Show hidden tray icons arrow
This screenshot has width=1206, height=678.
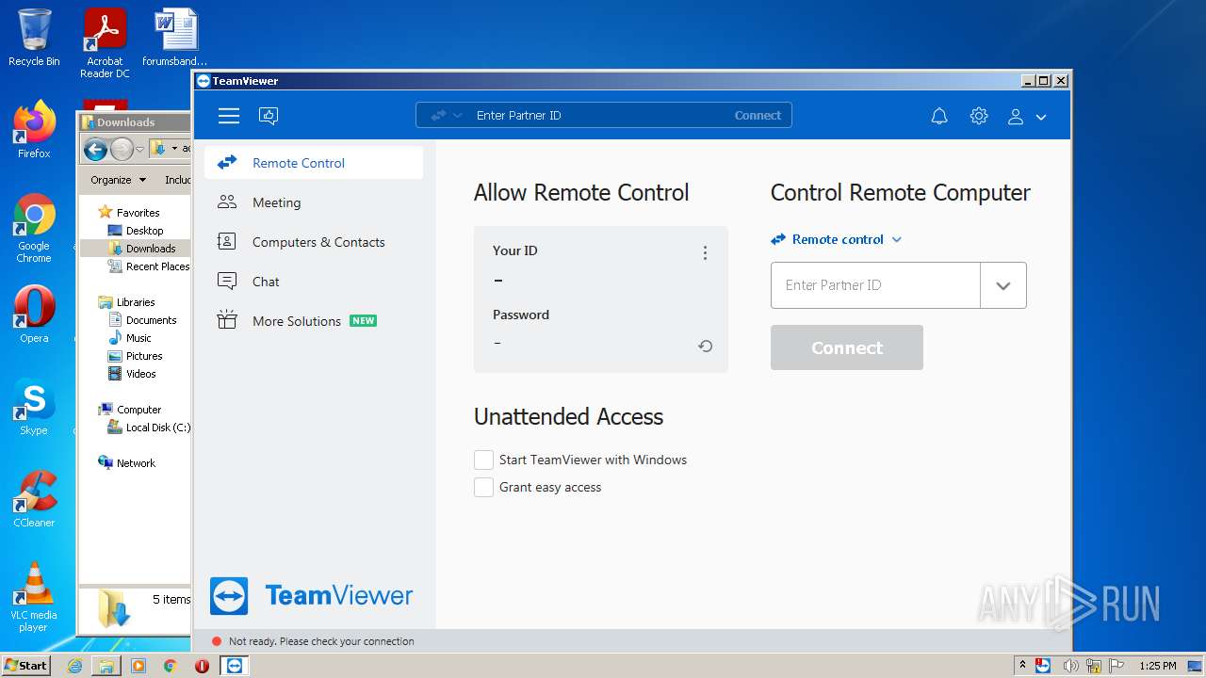pyautogui.click(x=1023, y=666)
